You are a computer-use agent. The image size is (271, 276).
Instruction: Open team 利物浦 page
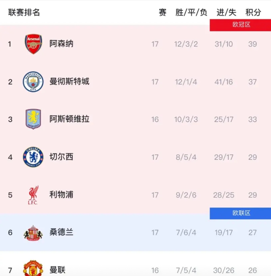click(x=61, y=195)
